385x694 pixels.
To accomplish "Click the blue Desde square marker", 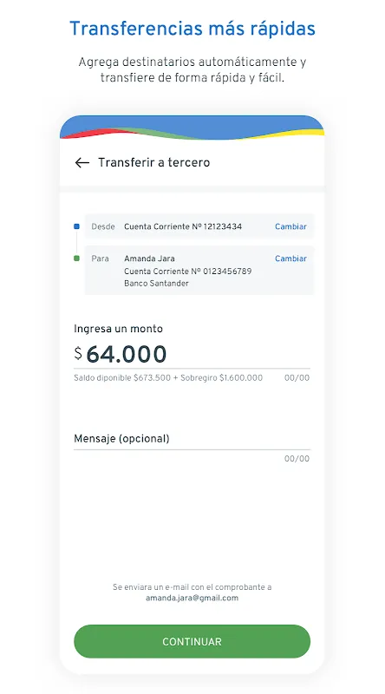I will [x=76, y=226].
